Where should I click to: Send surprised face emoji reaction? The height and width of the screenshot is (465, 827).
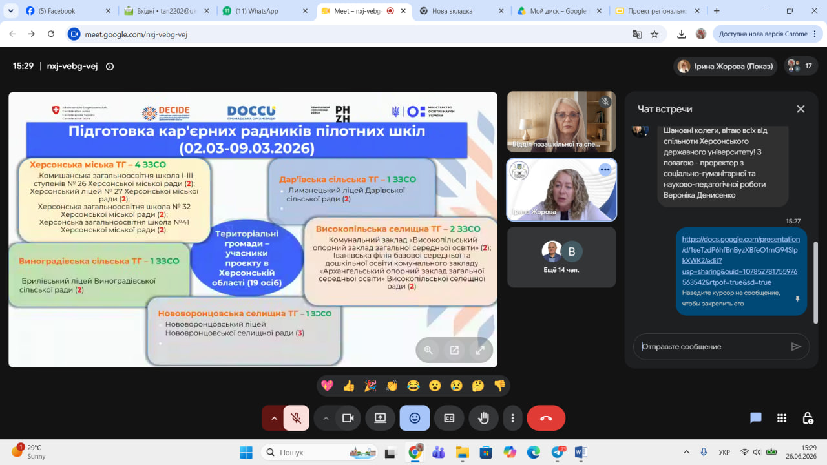coord(435,386)
